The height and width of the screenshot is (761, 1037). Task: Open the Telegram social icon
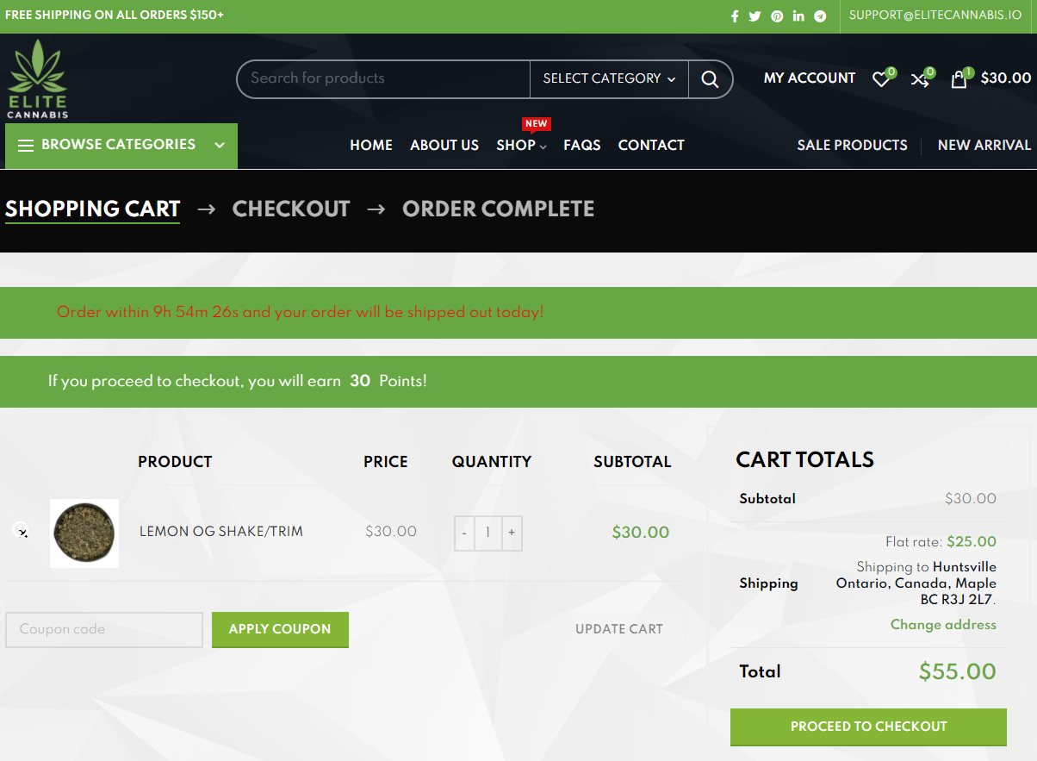click(x=820, y=16)
